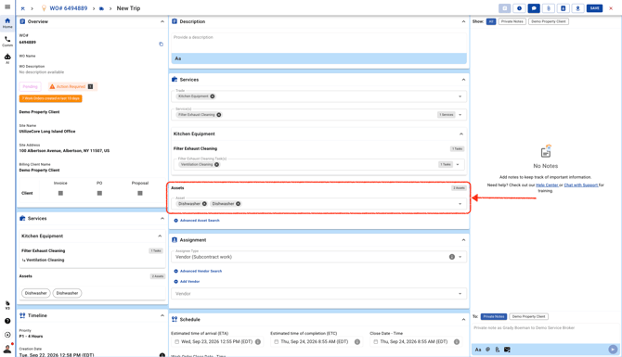
Task: Collapse the Schedule panel
Action: (463, 319)
